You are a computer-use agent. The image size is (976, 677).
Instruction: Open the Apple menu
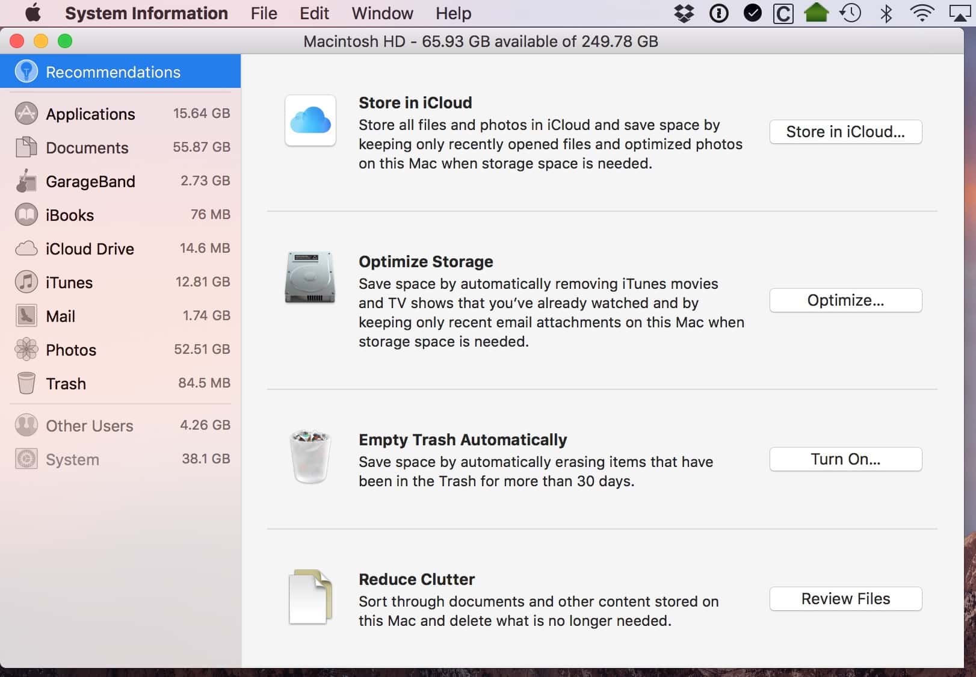point(32,13)
